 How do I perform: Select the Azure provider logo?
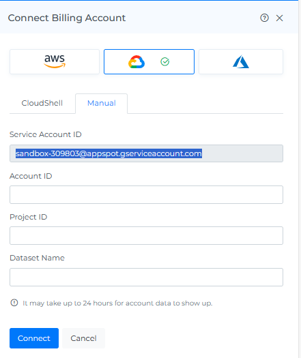(x=241, y=61)
